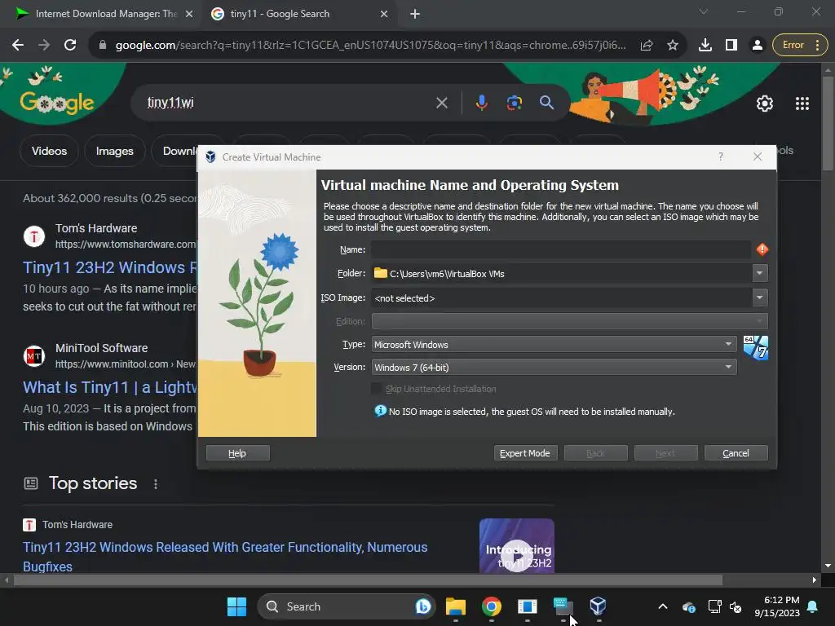
Task: Click the horizontal page scrollbar
Action: [x=368, y=580]
